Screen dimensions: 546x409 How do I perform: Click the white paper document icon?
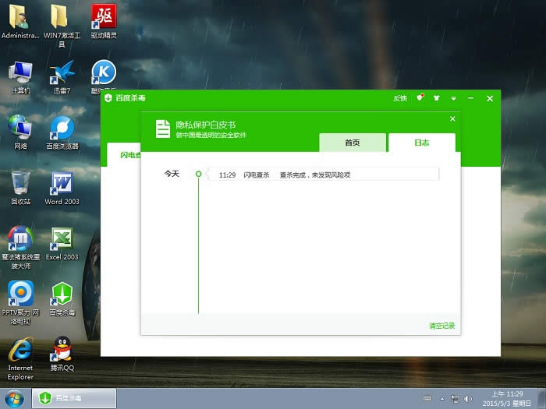pyautogui.click(x=162, y=129)
